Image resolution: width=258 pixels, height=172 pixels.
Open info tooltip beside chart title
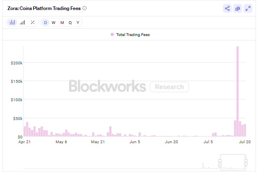84,8
